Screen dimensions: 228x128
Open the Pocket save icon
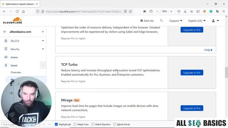(x=179, y=11)
